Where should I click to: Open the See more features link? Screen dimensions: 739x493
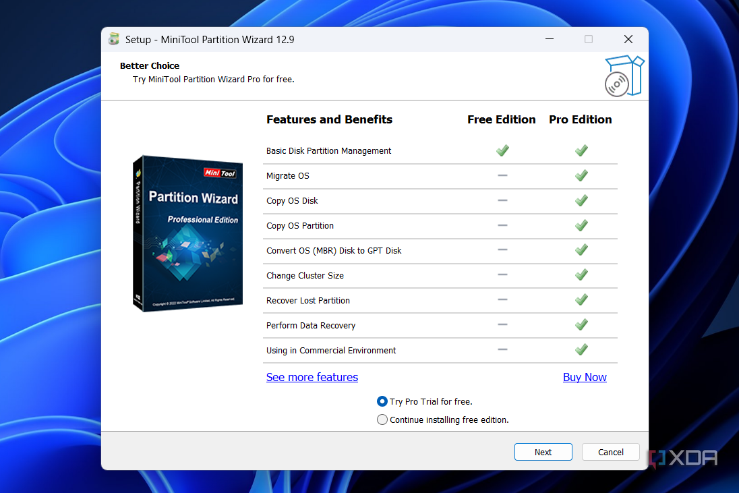312,377
